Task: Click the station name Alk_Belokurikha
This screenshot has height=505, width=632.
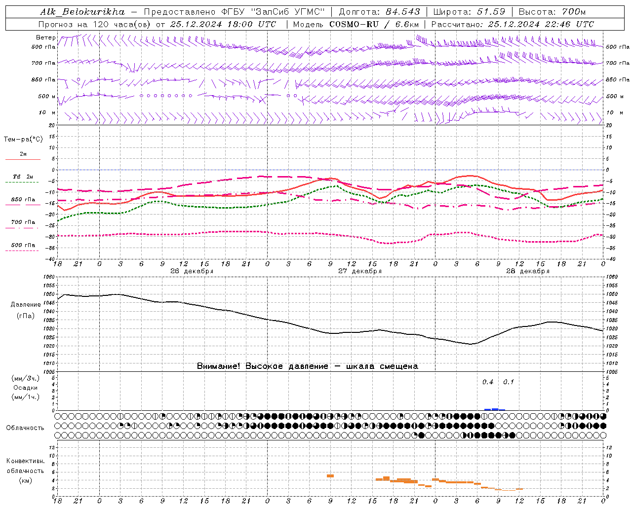Action: tap(82, 12)
